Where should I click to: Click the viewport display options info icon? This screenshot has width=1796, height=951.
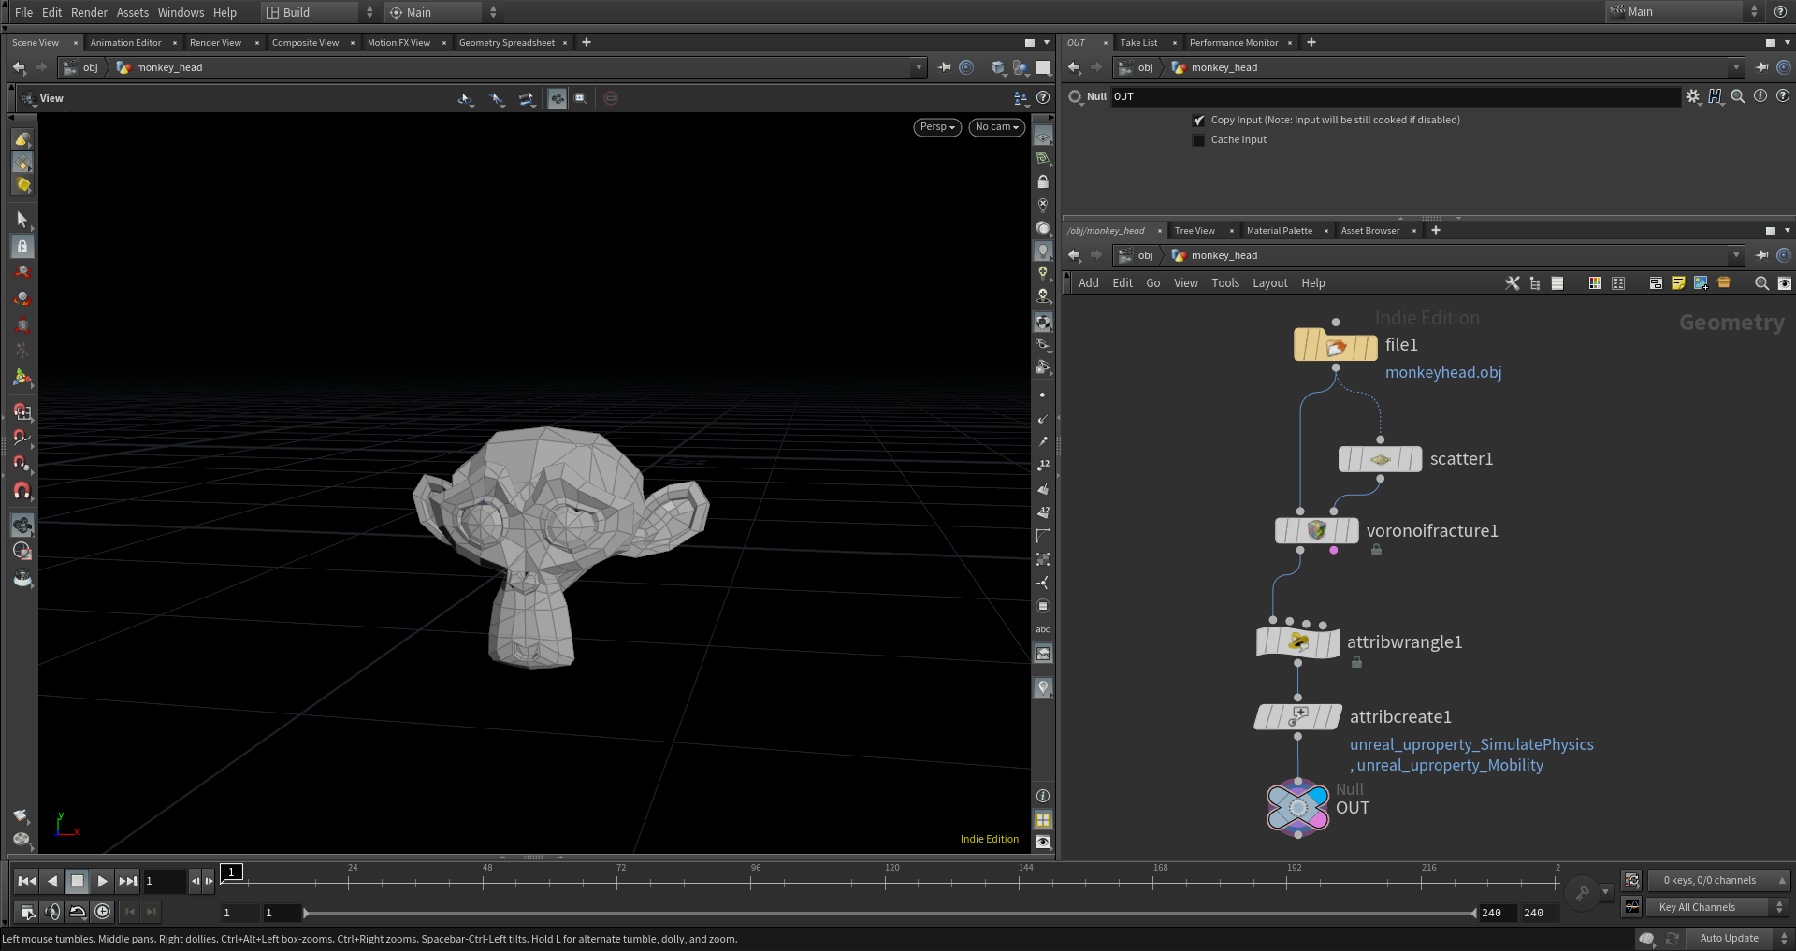(x=1043, y=796)
